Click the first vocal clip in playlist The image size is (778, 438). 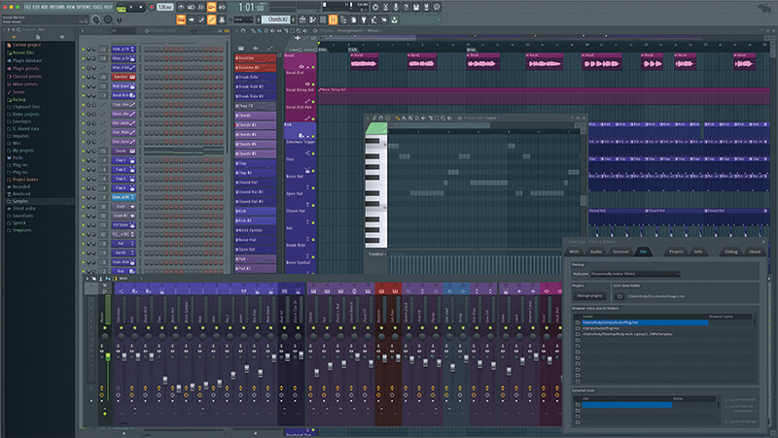coord(364,61)
